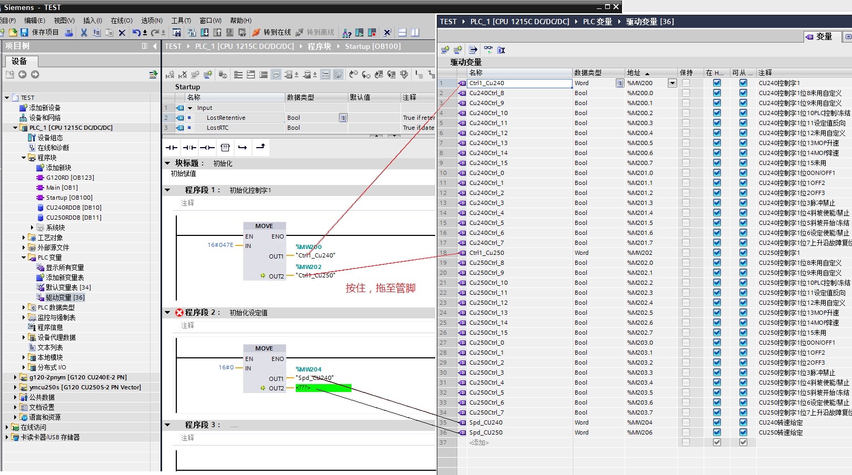Click the Accessible devices icon
Image resolution: width=852 pixels, height=475 pixels.
tap(347, 33)
